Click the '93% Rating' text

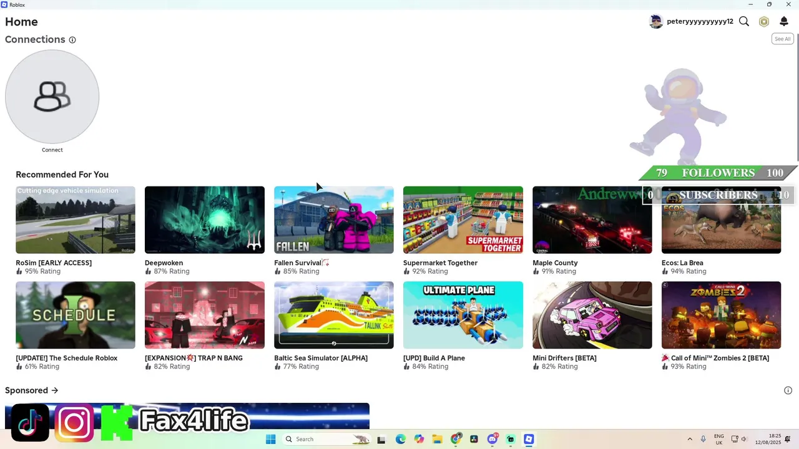[689, 367]
